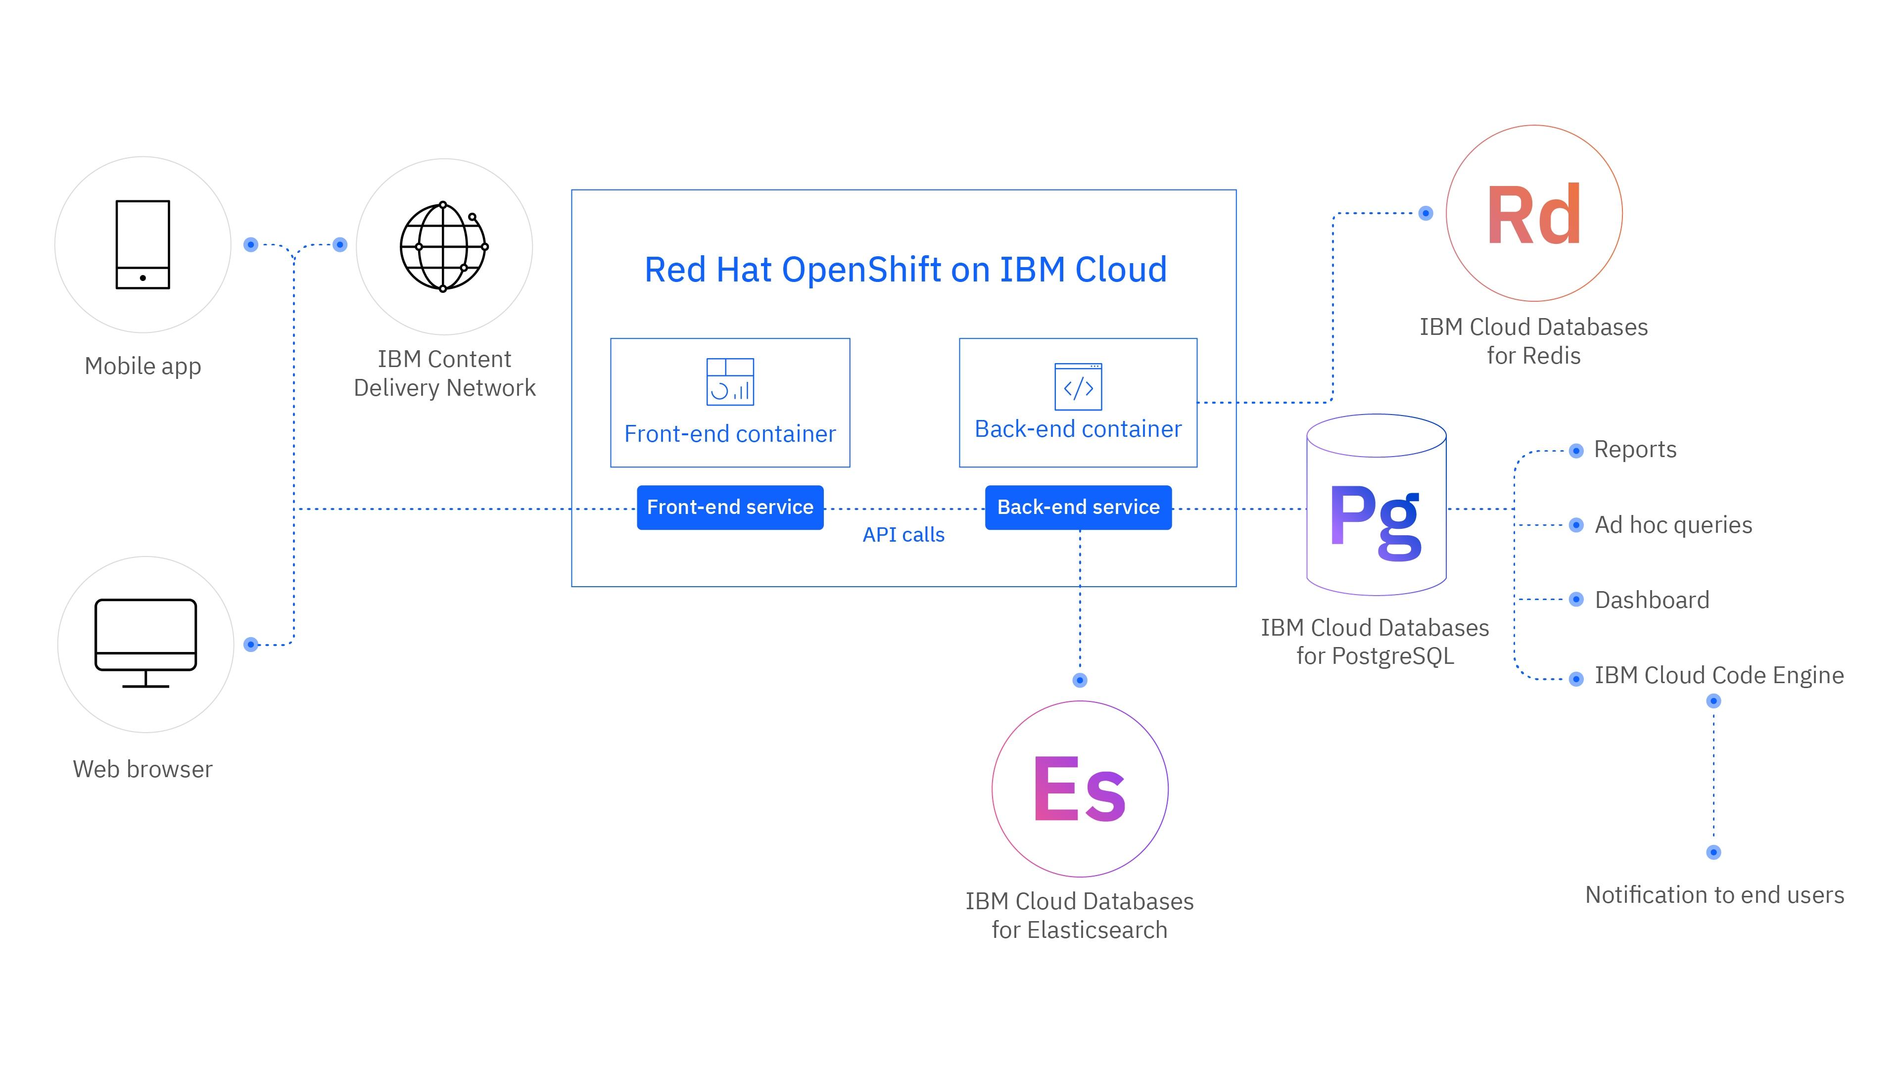Click IBM Cloud Code Engine label

click(1719, 675)
